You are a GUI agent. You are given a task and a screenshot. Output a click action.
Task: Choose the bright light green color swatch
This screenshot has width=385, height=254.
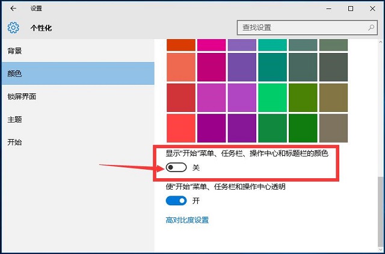click(x=273, y=97)
